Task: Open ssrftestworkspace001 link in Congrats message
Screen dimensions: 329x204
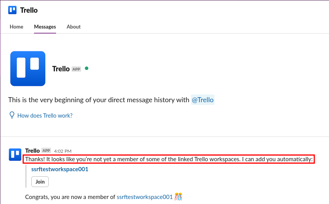Action: click(x=145, y=197)
